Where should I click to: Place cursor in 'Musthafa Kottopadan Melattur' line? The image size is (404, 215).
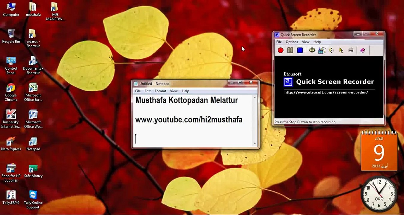pos(186,100)
